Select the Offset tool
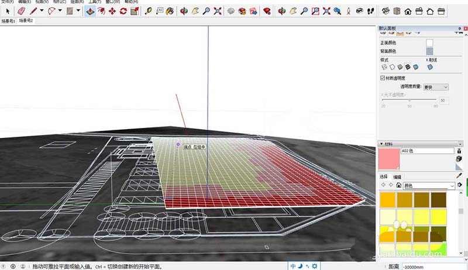 101,11
